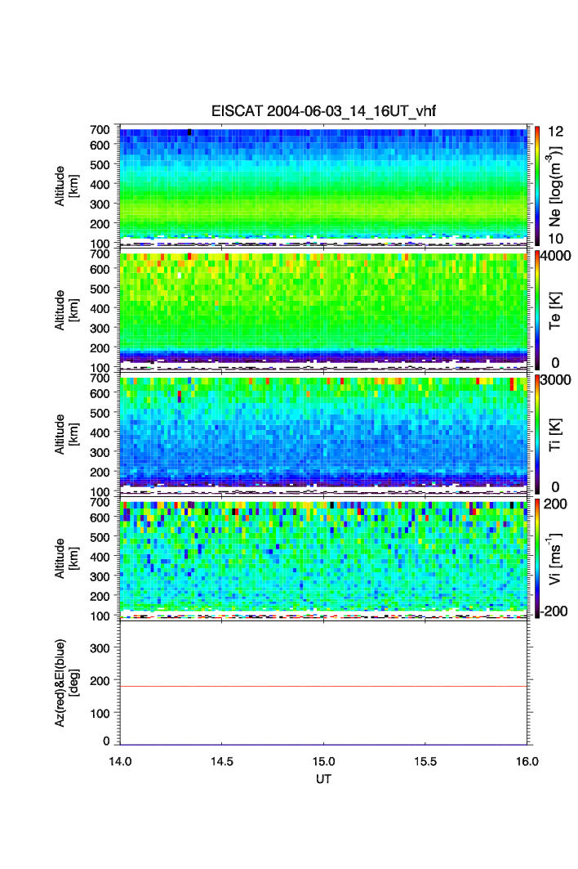This screenshot has width=578, height=869.
Task: Click the Az(red)&El(blue) axis label
Action: (x=65, y=683)
